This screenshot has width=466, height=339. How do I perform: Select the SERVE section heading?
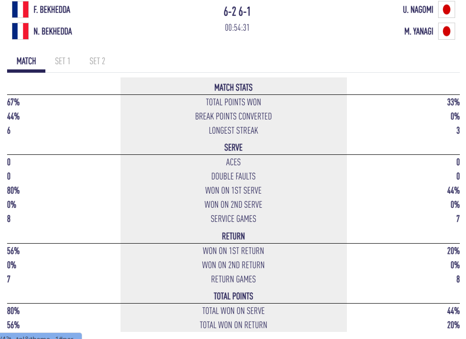(x=233, y=148)
